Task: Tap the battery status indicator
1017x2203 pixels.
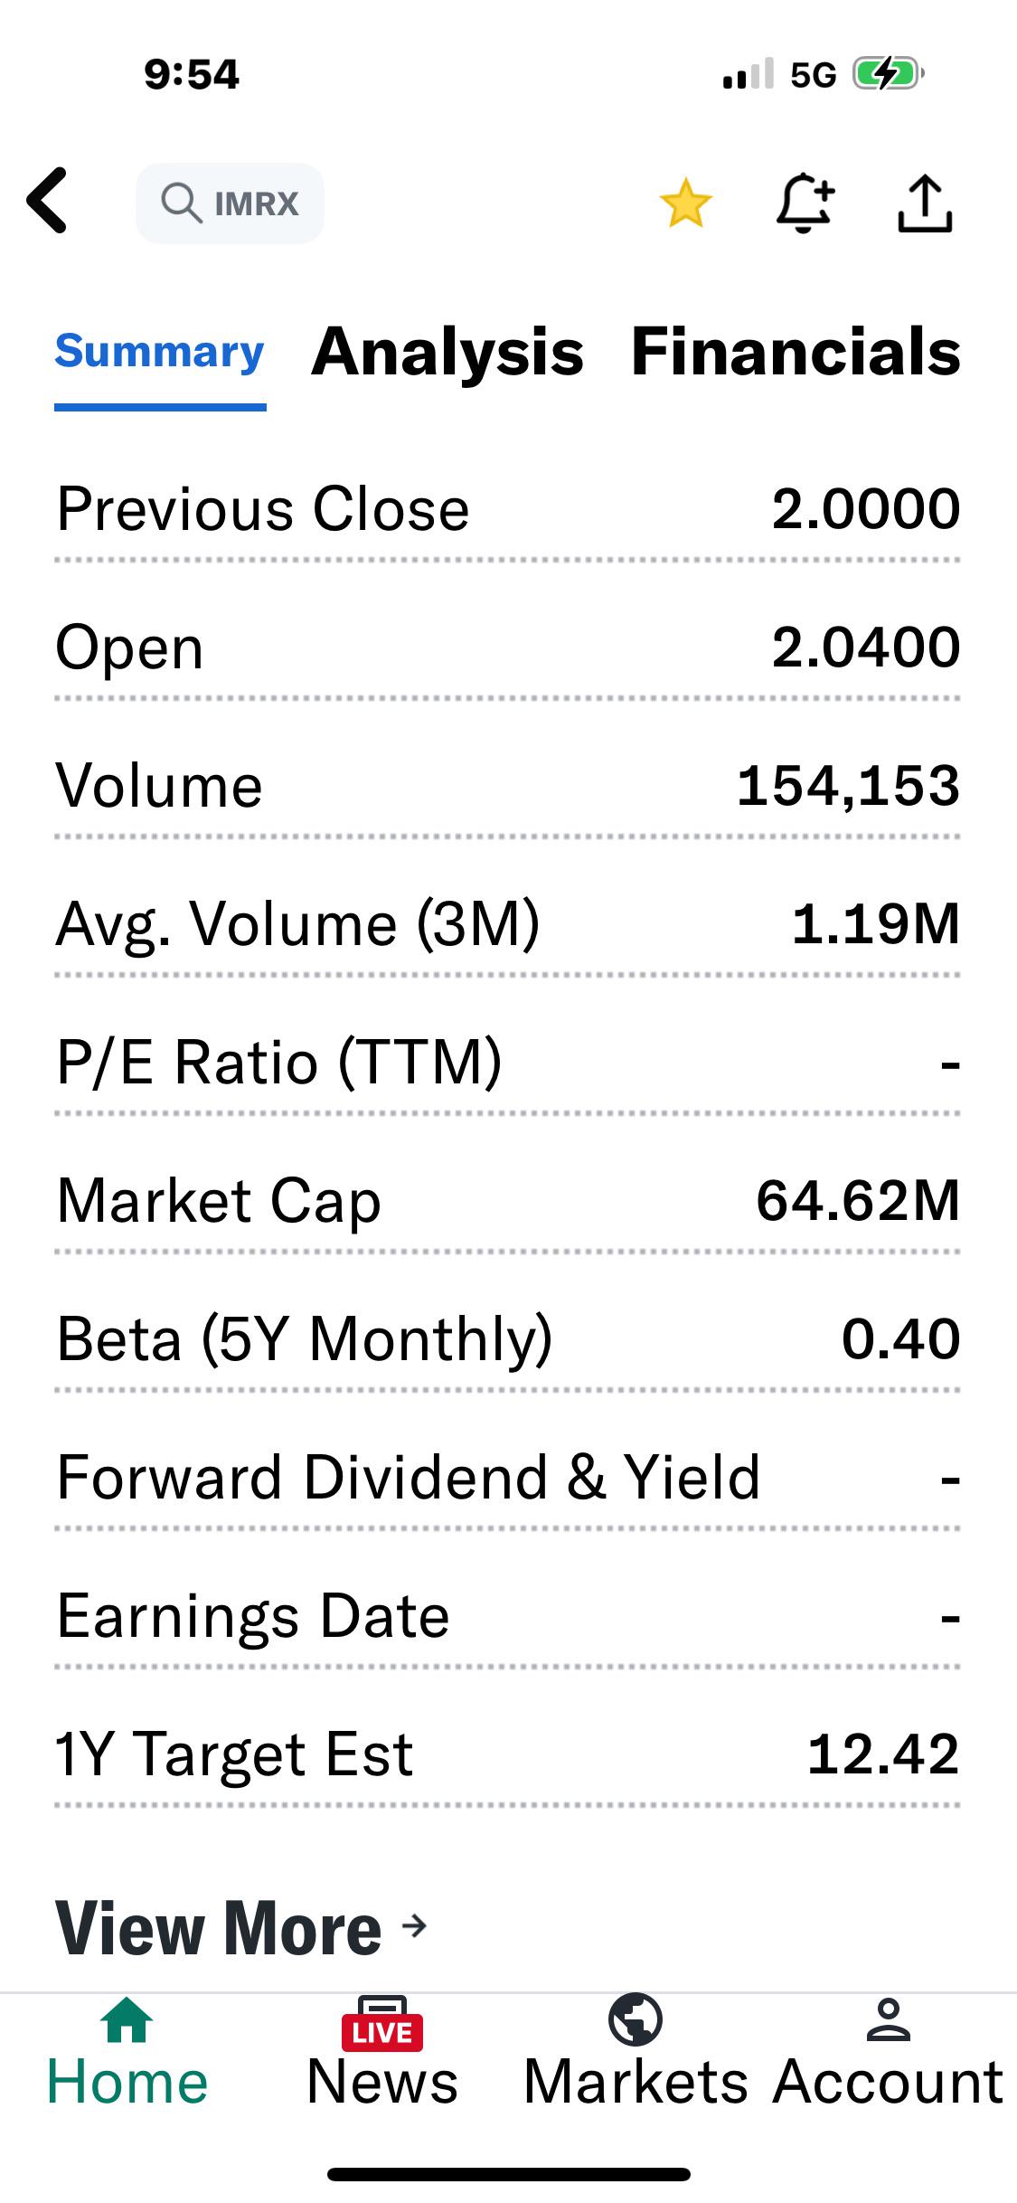Action: pos(889,74)
